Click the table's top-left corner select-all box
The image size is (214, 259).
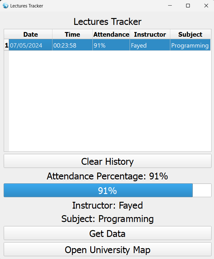tap(7, 35)
